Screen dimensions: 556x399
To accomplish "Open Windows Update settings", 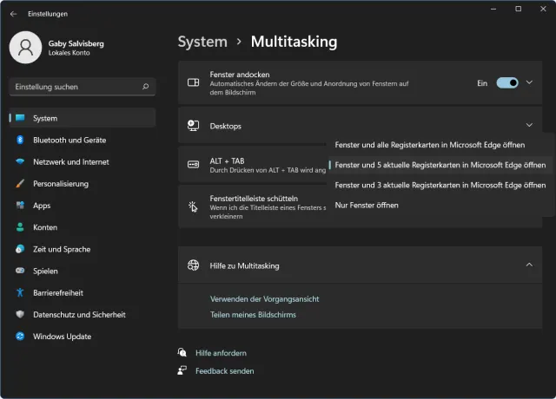I will pos(62,337).
